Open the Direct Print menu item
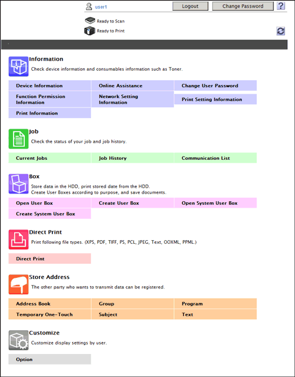This screenshot has height=377, width=295. 50,258
